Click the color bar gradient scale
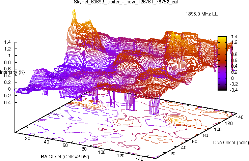Image resolution: width=249 pixels, height=161 pixels. (222, 63)
